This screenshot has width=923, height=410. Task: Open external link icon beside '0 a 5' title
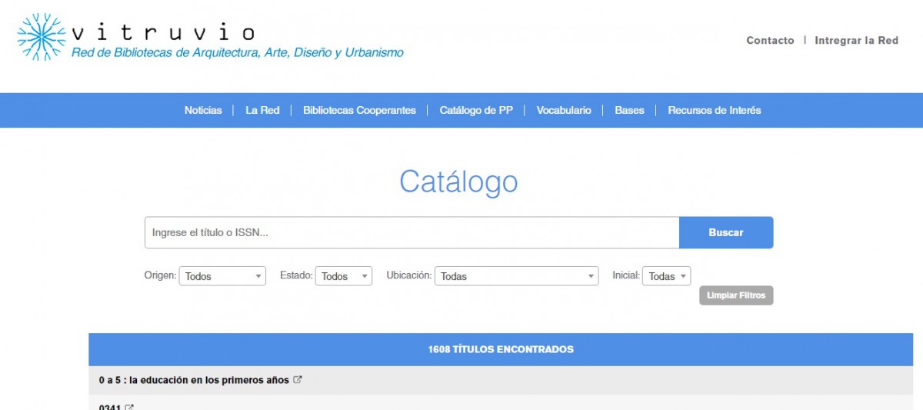pos(298,380)
